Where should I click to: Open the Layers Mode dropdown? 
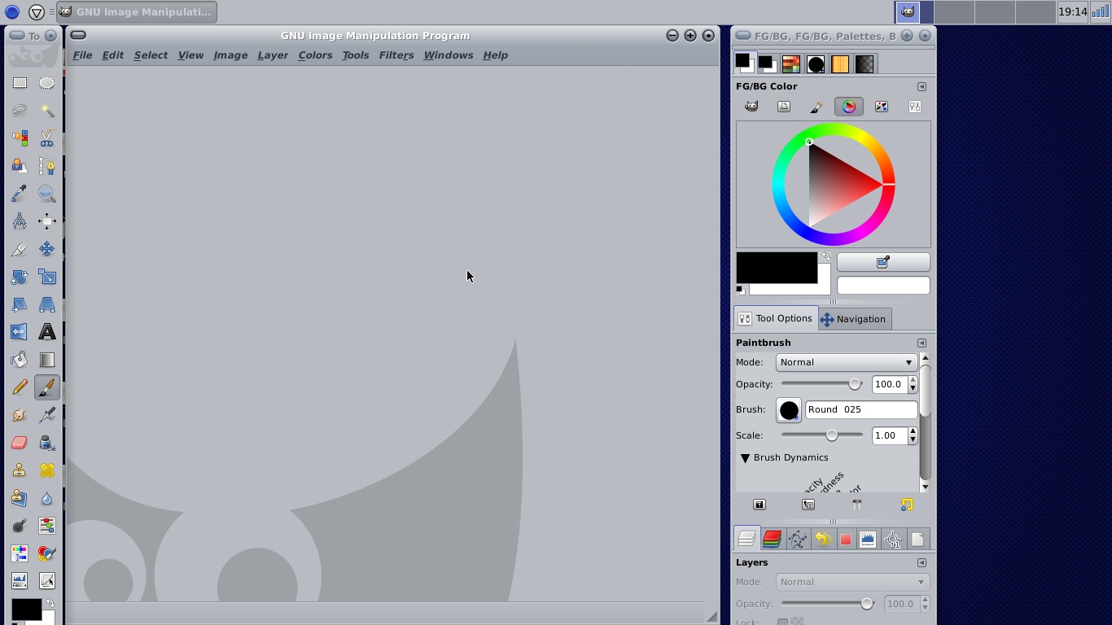[x=852, y=582]
